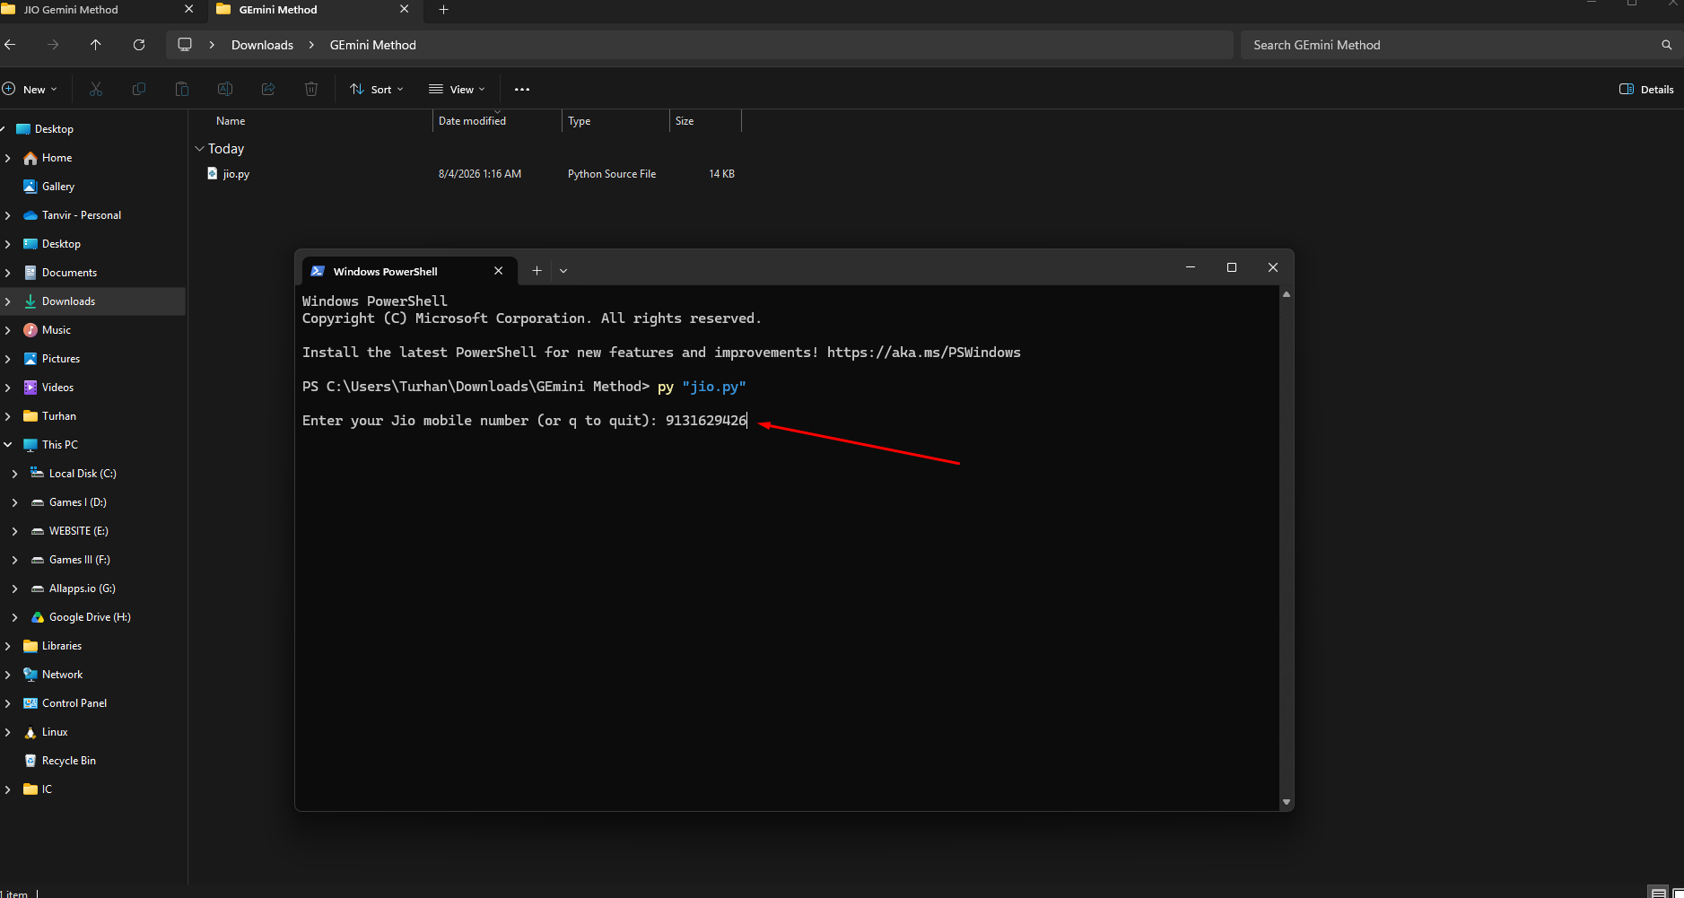
Task: Open Home in the navigation pane
Action: point(57,158)
